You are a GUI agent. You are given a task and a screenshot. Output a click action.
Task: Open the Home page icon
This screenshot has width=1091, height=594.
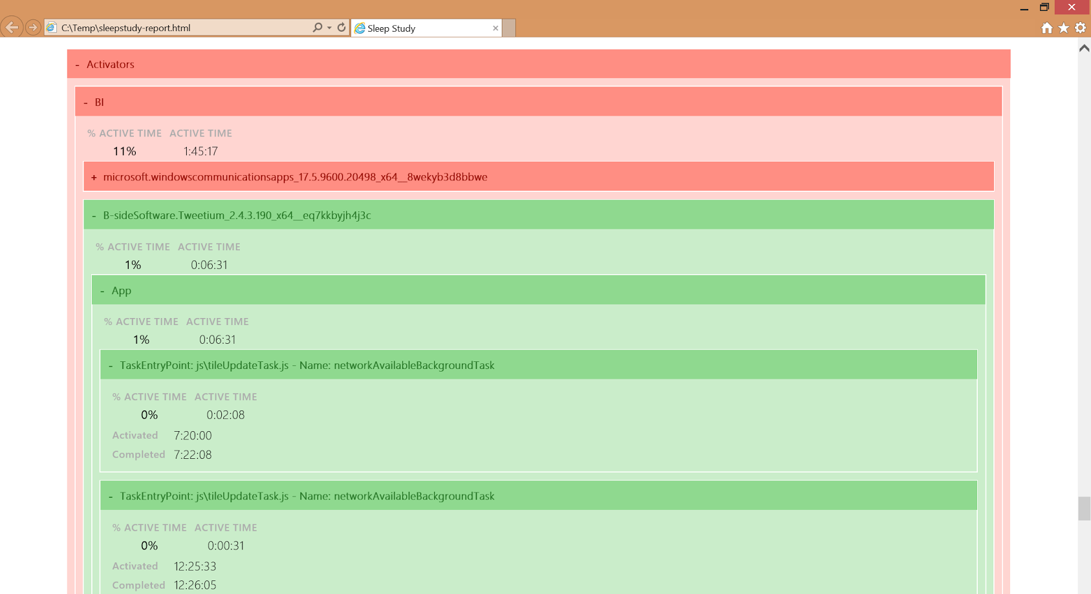1046,28
